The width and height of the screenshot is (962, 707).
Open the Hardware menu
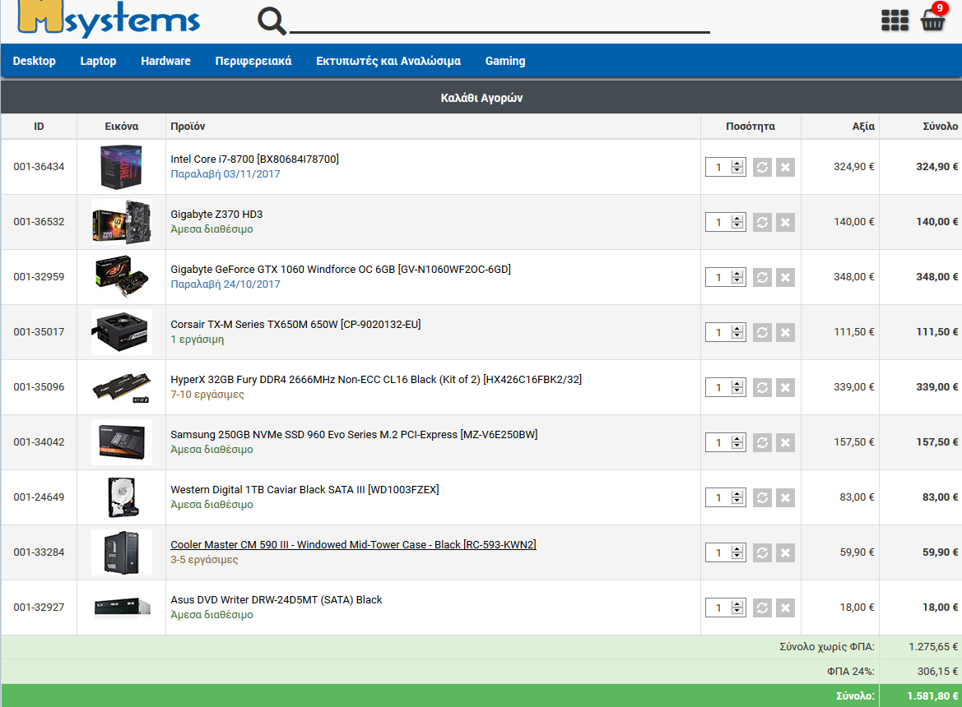click(165, 61)
